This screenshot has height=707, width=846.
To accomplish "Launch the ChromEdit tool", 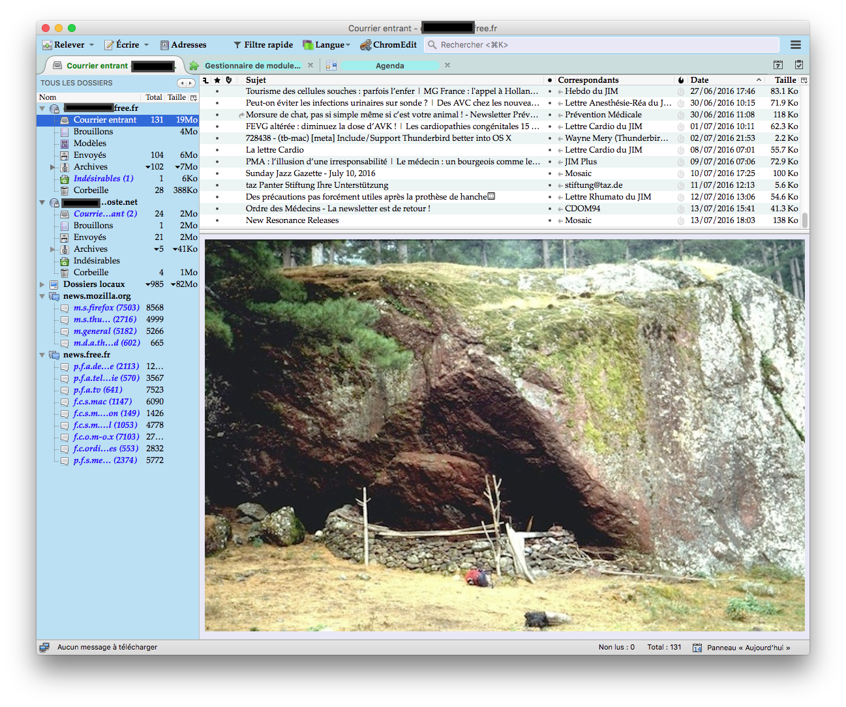I will click(x=389, y=45).
